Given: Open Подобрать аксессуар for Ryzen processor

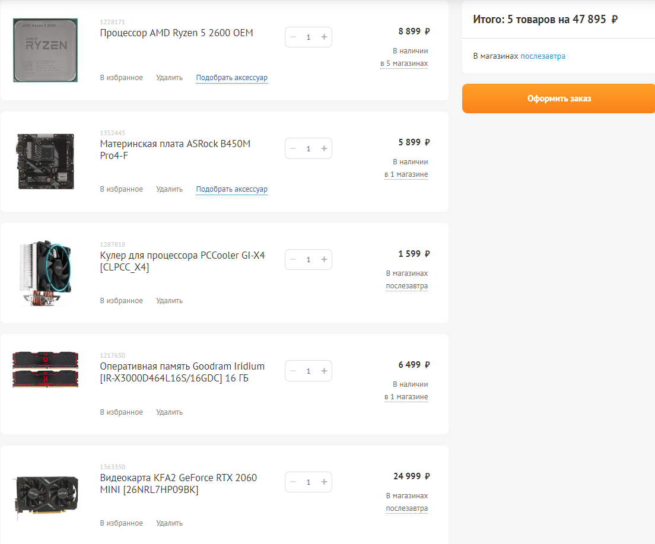Looking at the screenshot, I should [231, 78].
